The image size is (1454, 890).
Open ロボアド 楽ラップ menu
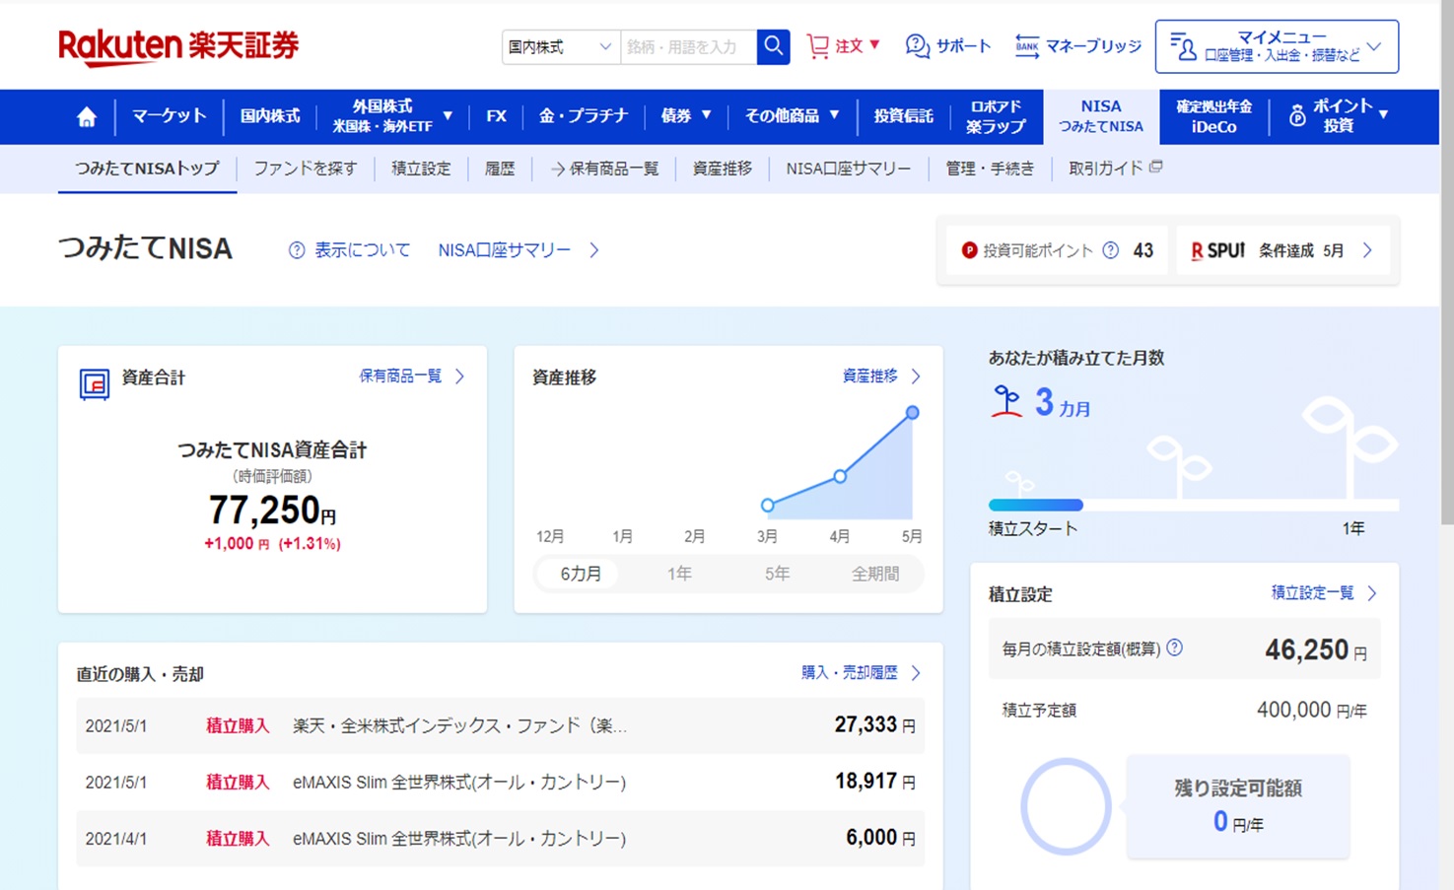(x=996, y=116)
